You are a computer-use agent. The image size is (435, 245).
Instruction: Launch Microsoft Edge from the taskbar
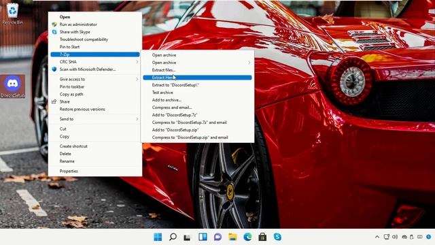pyautogui.click(x=247, y=237)
